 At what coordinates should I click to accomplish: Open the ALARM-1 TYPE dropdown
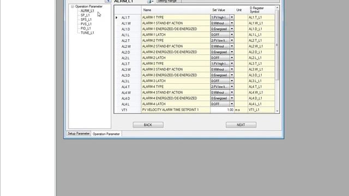(x=232, y=17)
